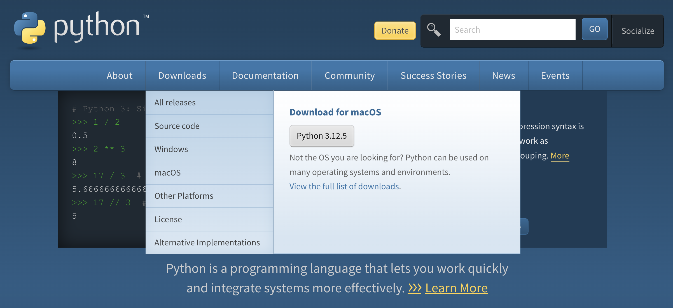Click the Search input field
The image size is (673, 308).
(512, 30)
